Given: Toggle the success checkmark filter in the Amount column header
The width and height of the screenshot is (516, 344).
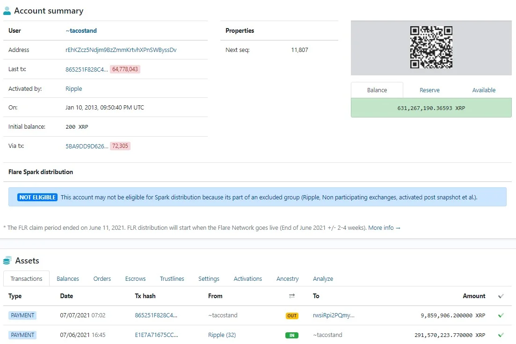Looking at the screenshot, I should [x=500, y=296].
